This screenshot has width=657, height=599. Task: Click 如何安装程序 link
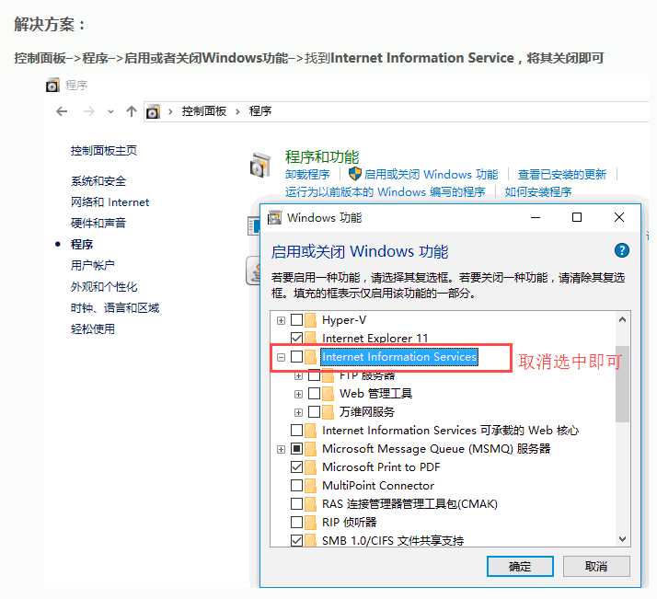(x=538, y=192)
